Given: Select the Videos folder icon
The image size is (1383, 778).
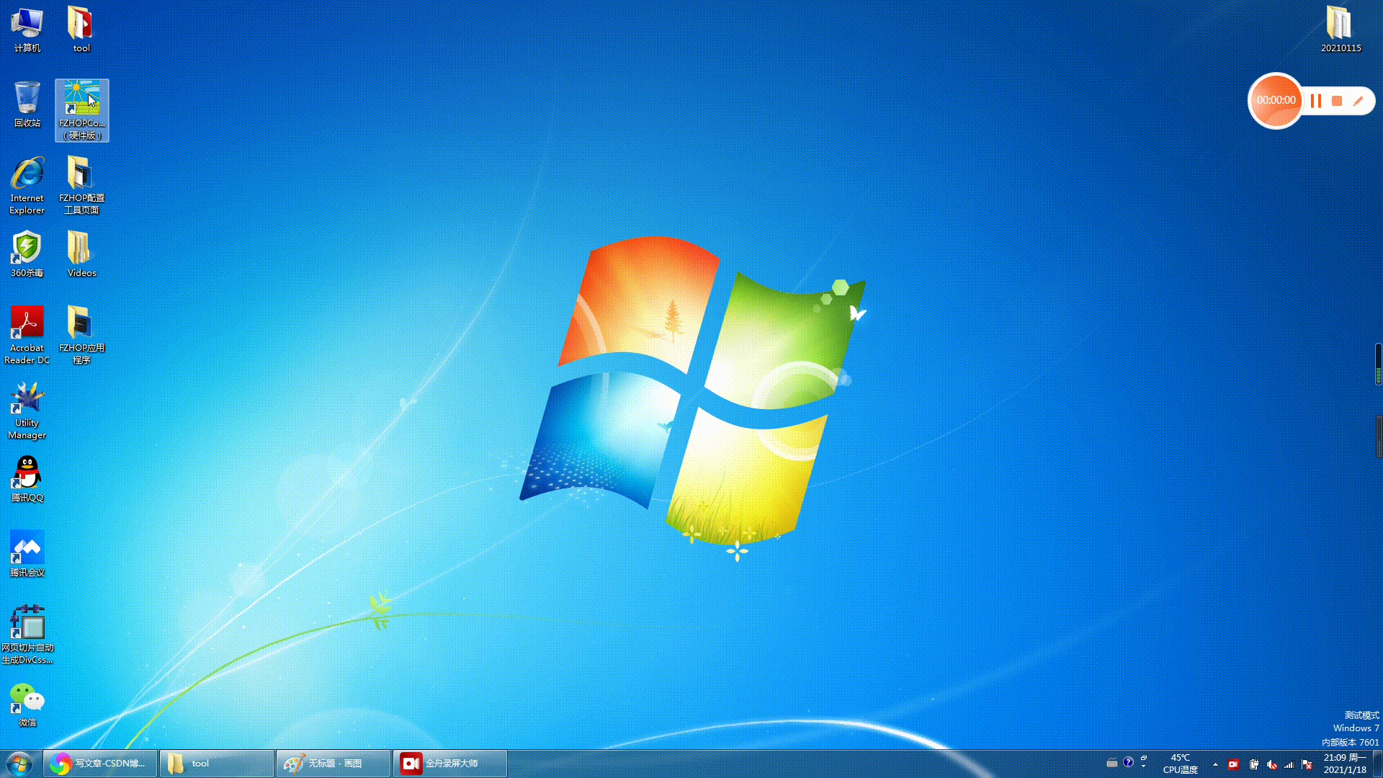Looking at the screenshot, I should (x=81, y=255).
